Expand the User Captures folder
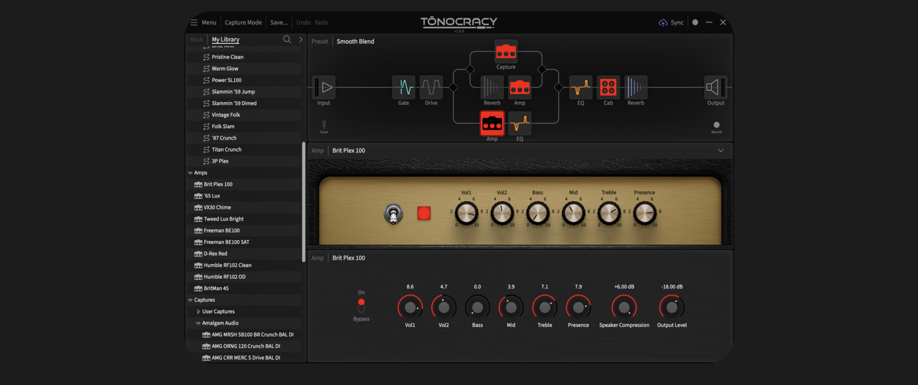The image size is (918, 385). point(198,312)
